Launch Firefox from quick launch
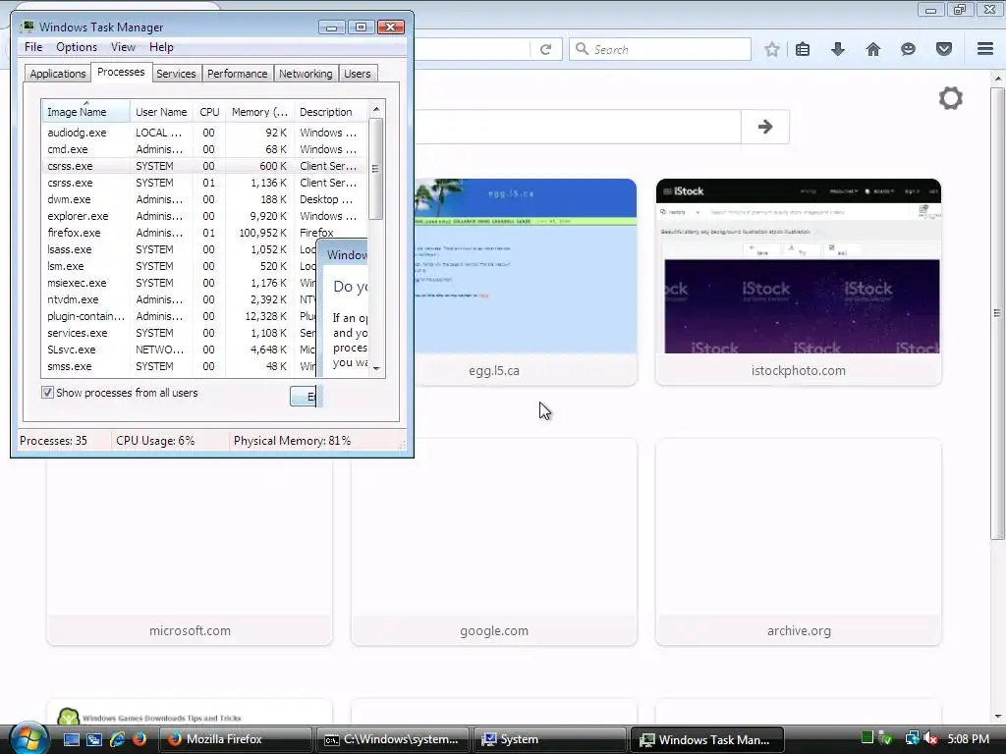Screen dimensions: 1006x754 (140, 739)
